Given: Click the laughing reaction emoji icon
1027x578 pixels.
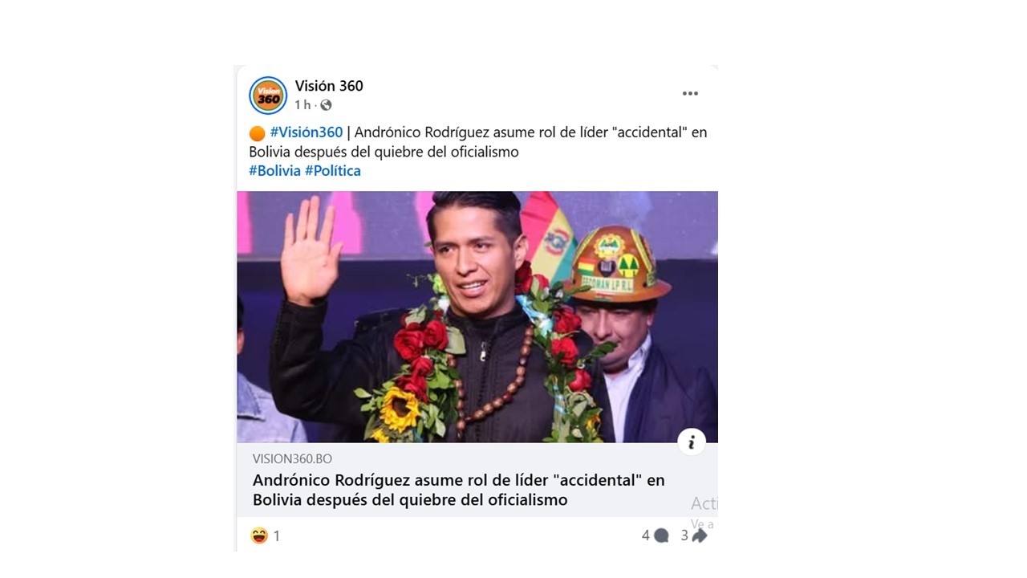Looking at the screenshot, I should [x=259, y=535].
